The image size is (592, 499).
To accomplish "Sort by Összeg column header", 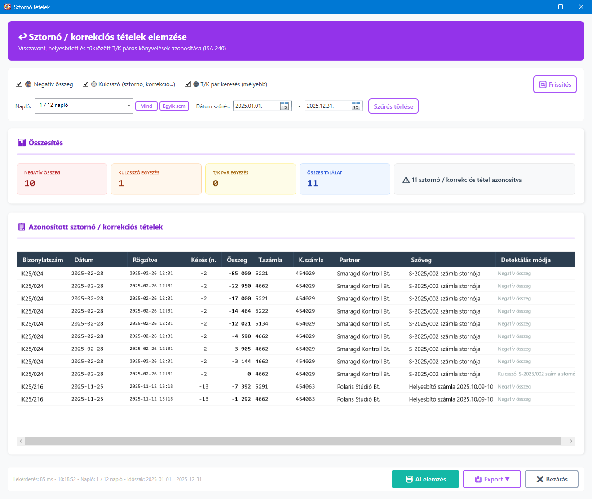I will [x=237, y=260].
